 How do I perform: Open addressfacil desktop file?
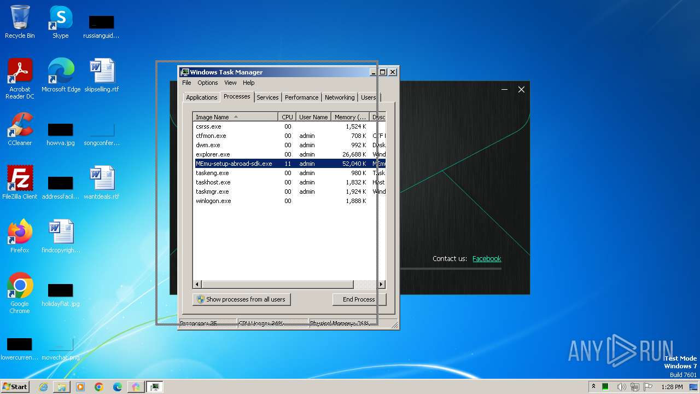(x=60, y=188)
